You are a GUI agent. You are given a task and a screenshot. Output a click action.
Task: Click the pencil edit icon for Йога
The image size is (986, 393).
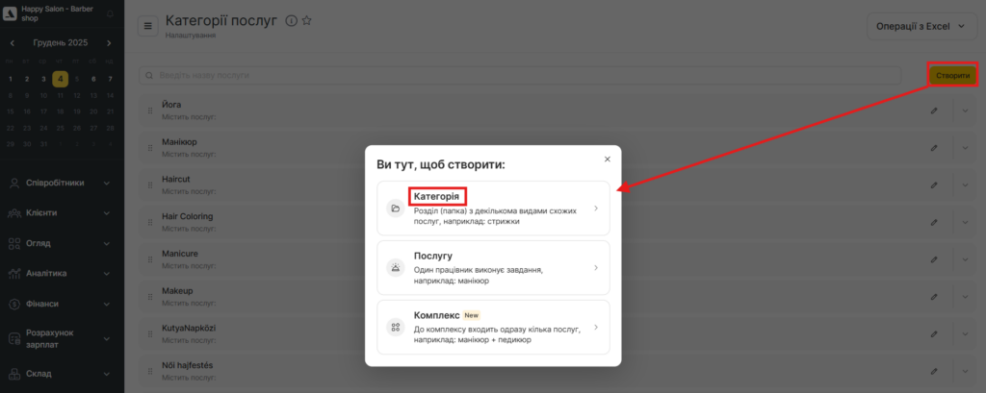[x=933, y=111]
